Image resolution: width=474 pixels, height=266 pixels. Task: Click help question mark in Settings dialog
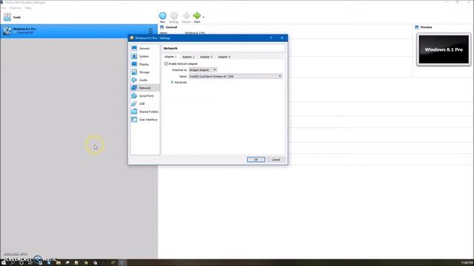click(x=271, y=38)
